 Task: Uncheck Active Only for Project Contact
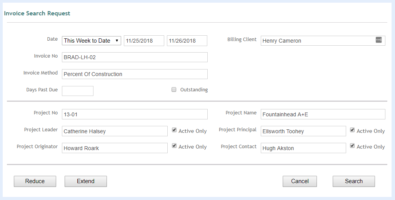coord(352,146)
